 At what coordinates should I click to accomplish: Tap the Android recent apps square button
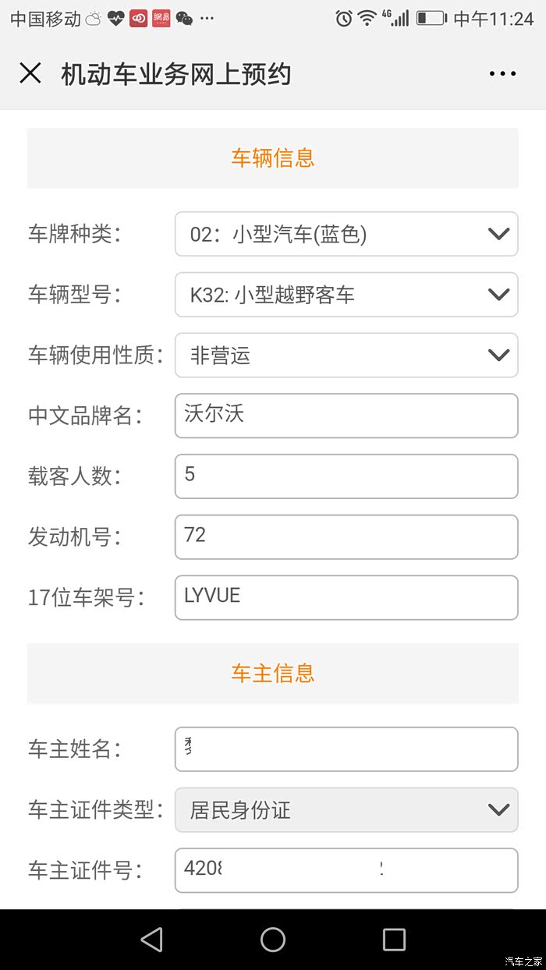[394, 939]
